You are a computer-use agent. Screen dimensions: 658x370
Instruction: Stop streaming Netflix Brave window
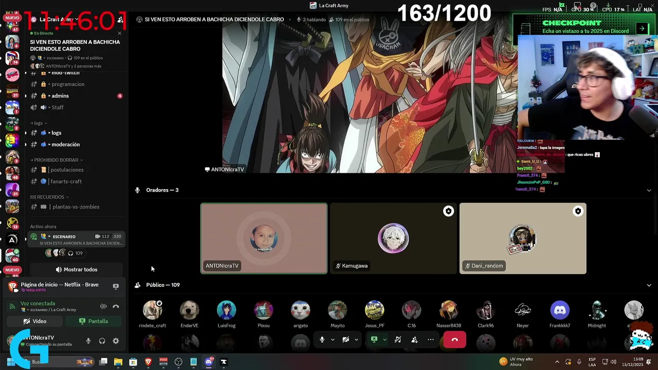(x=116, y=286)
